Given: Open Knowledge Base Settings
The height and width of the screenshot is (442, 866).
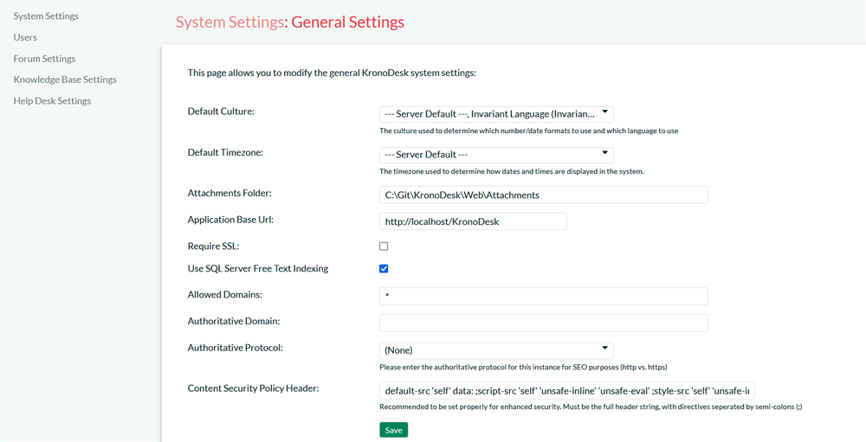Looking at the screenshot, I should [65, 80].
